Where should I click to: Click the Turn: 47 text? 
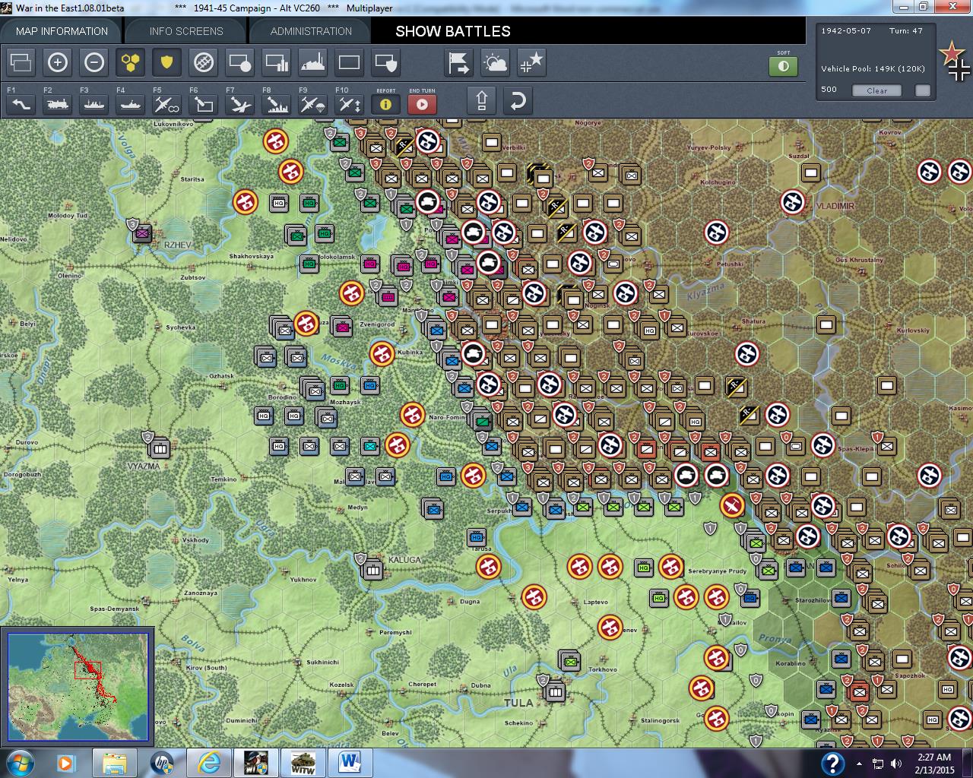[905, 31]
